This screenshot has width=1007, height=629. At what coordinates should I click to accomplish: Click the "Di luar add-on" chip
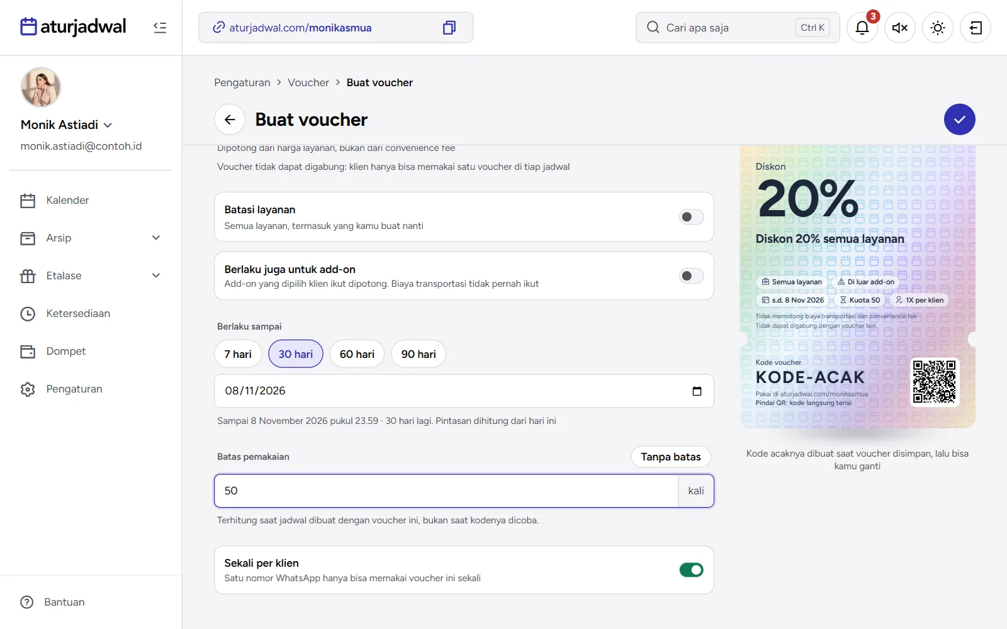(x=866, y=282)
